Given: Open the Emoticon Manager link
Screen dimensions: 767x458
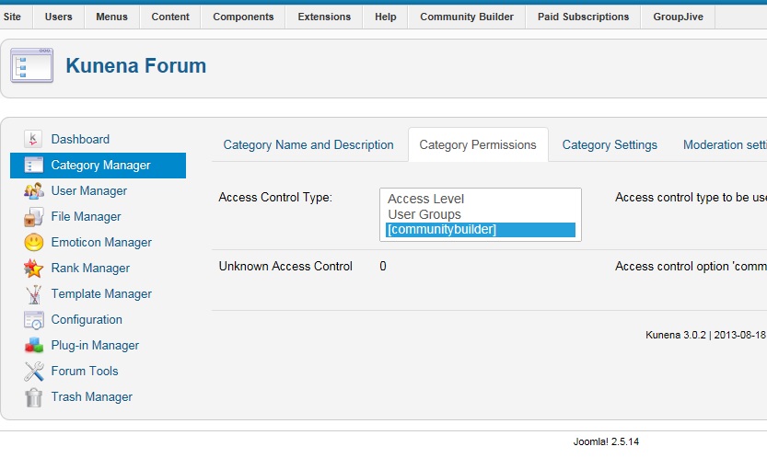Looking at the screenshot, I should pos(101,243).
